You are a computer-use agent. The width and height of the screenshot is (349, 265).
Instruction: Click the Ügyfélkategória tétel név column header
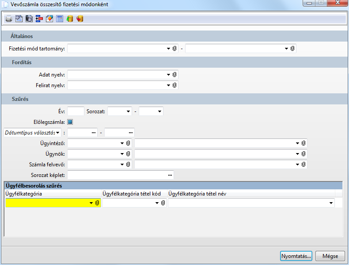click(x=251, y=194)
